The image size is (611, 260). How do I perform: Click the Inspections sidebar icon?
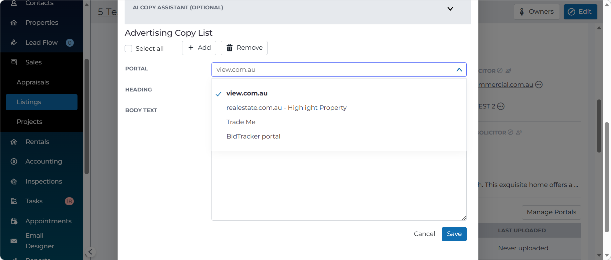(x=14, y=182)
